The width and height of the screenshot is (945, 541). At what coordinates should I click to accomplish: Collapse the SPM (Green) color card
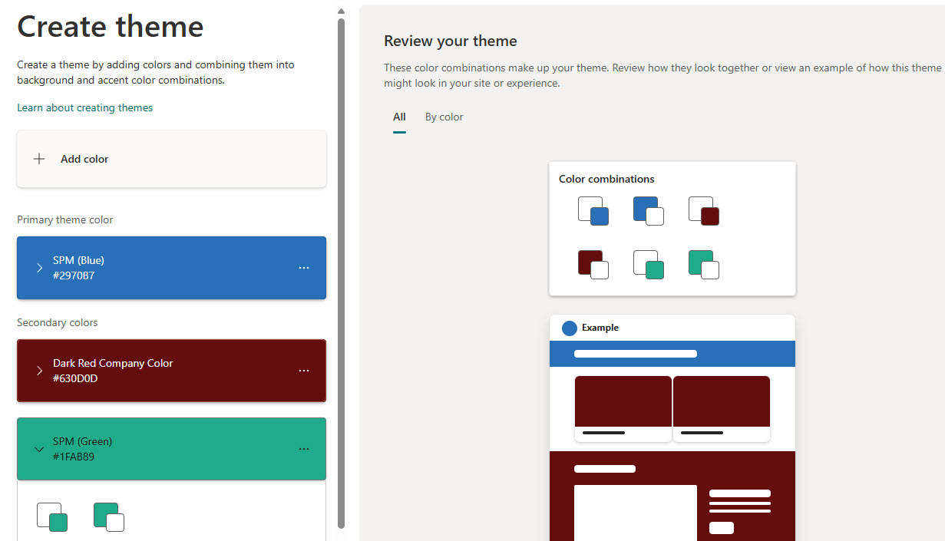40,450
